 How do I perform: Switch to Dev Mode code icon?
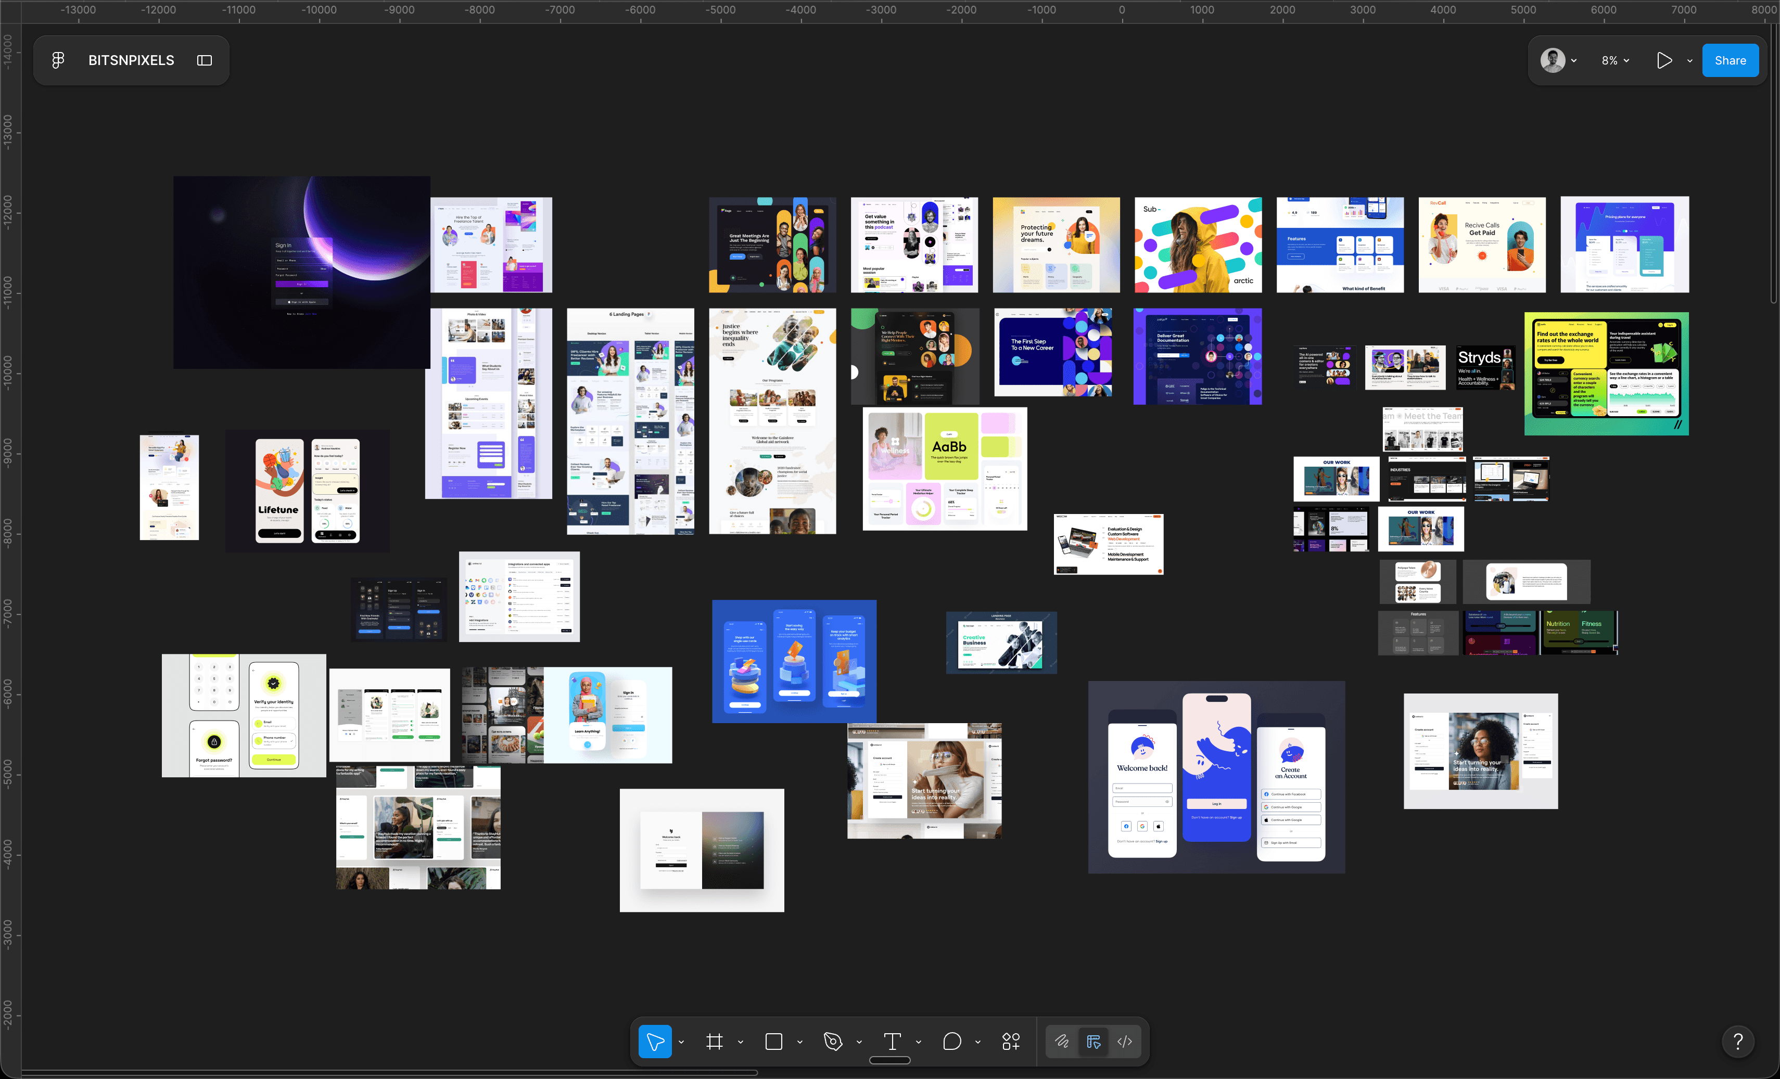coord(1125,1042)
